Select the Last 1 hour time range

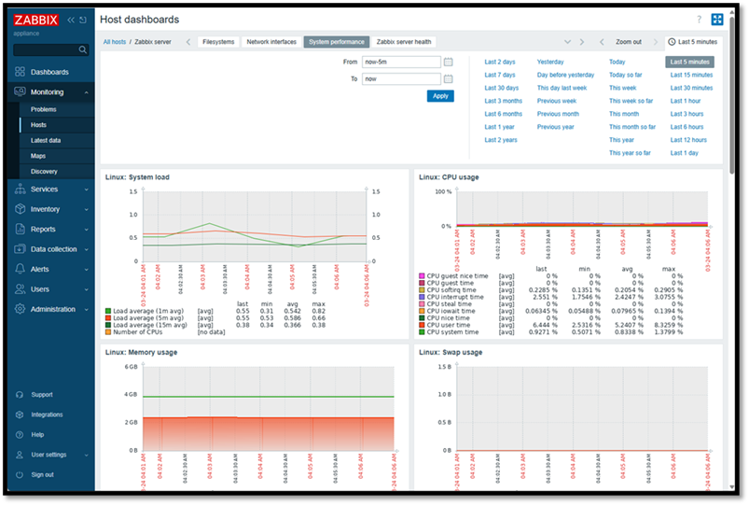pos(684,101)
